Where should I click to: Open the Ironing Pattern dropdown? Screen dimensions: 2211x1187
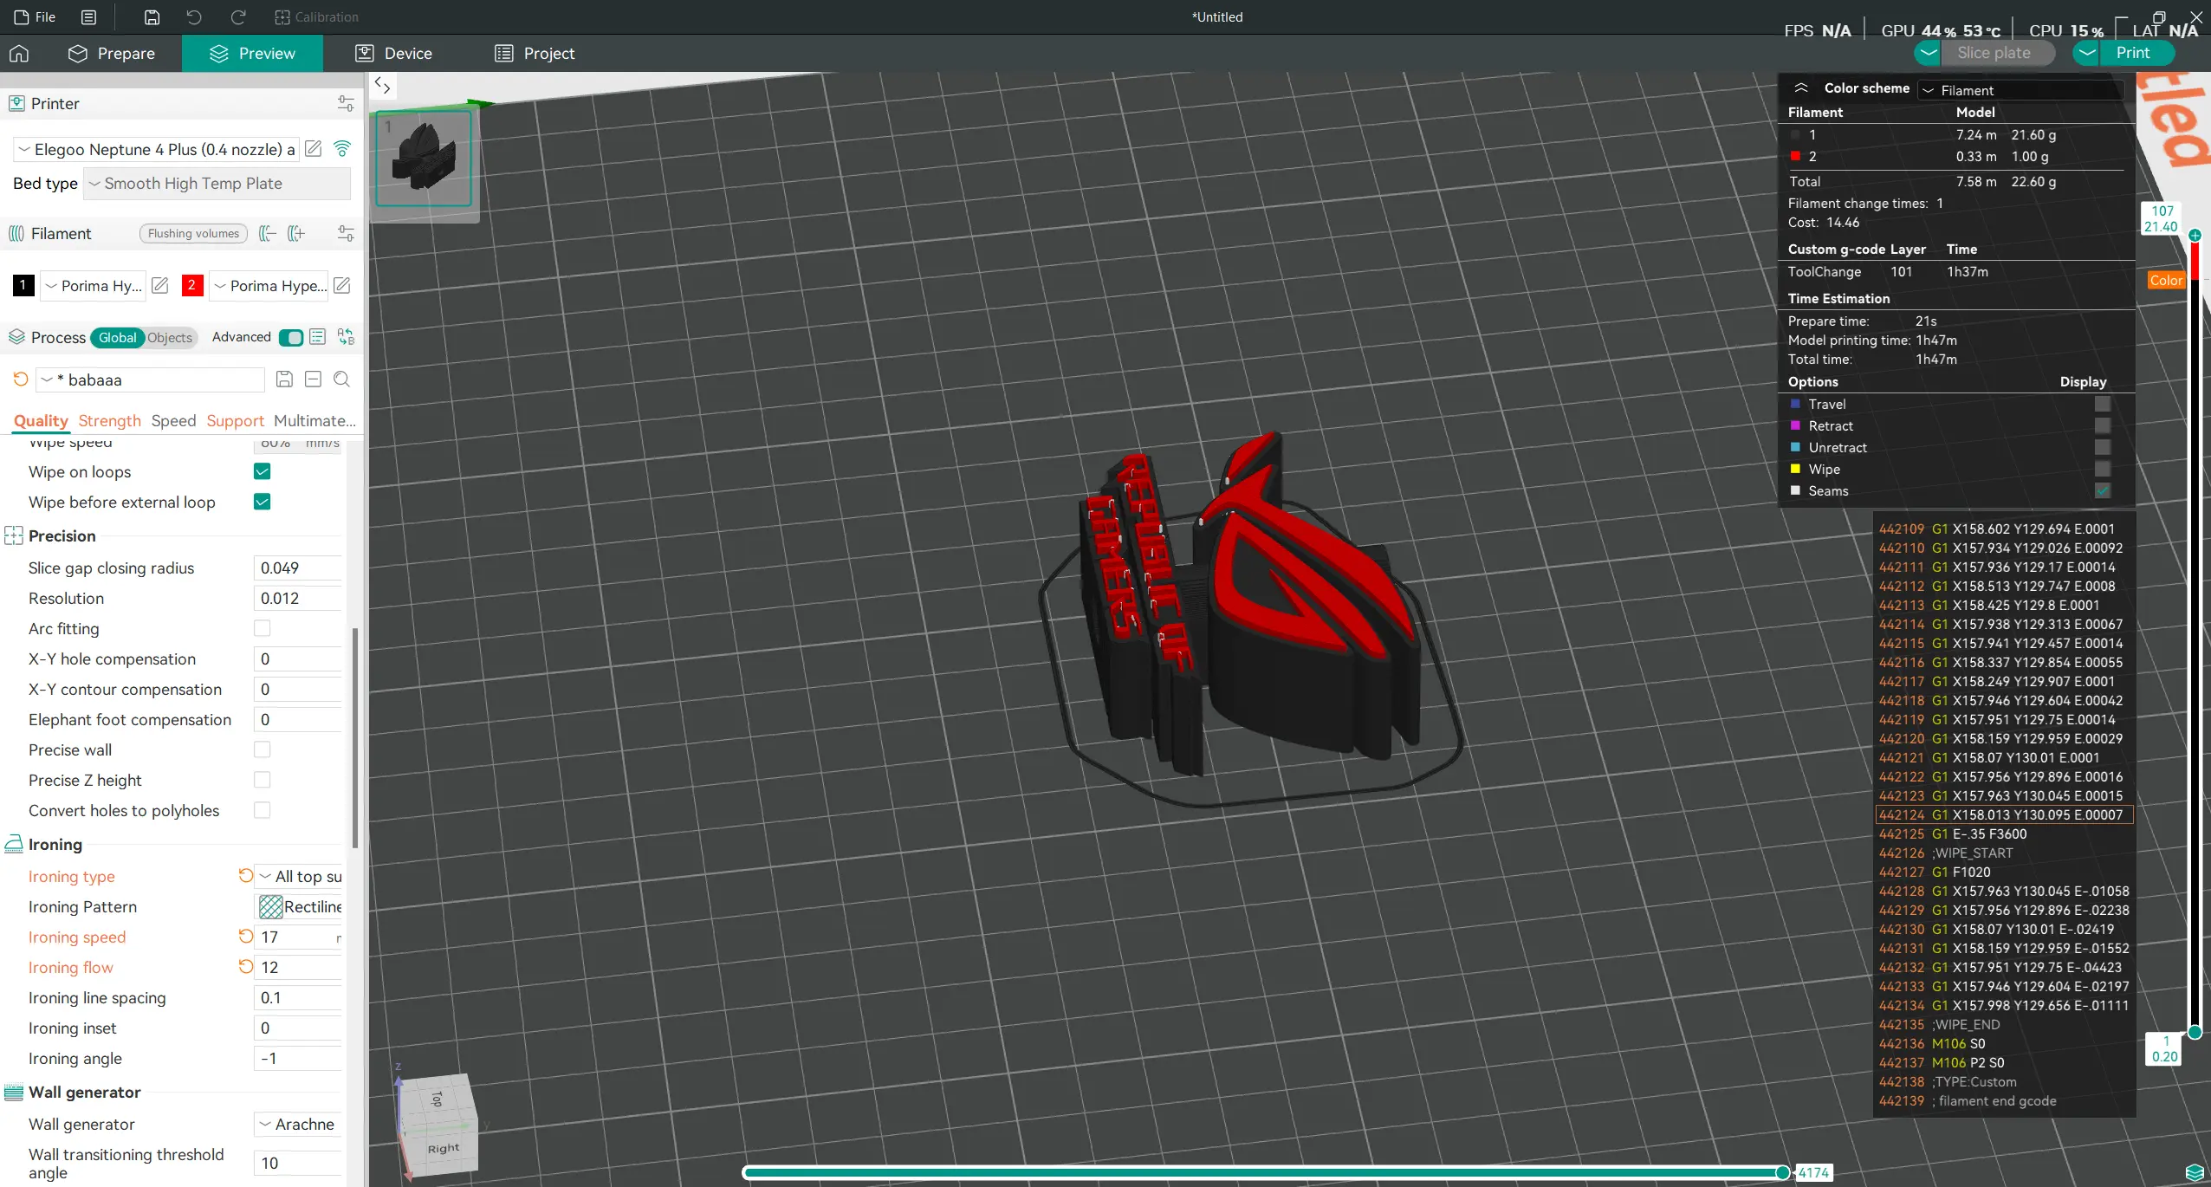click(x=300, y=906)
